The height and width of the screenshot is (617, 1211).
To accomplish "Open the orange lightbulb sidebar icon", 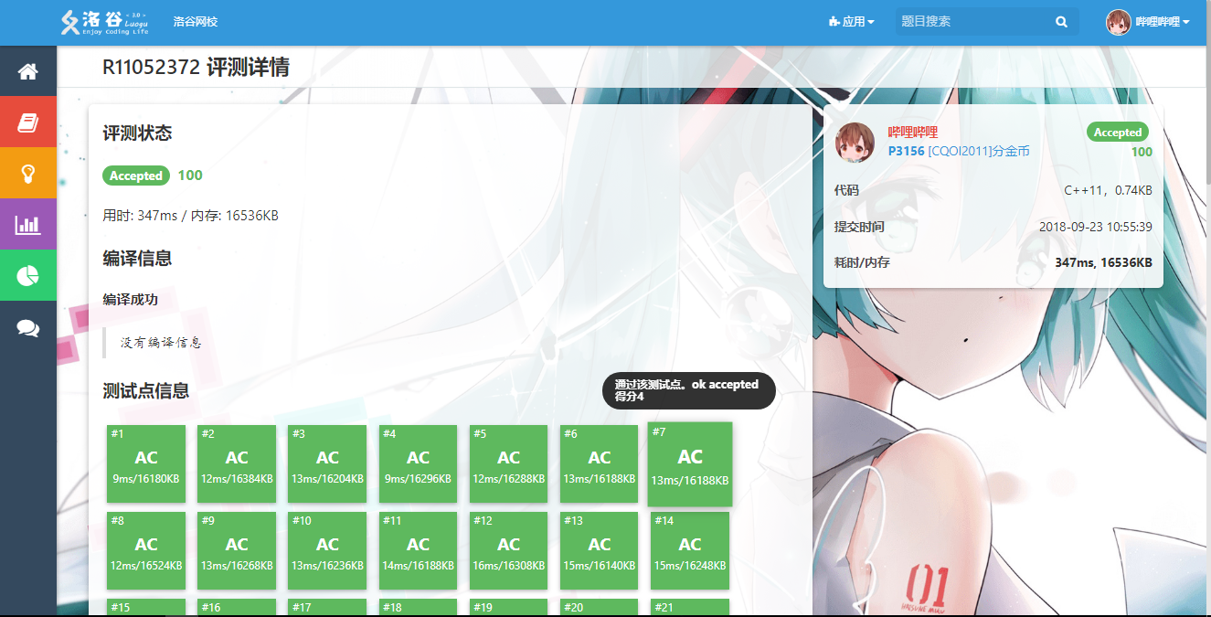I will tap(28, 173).
